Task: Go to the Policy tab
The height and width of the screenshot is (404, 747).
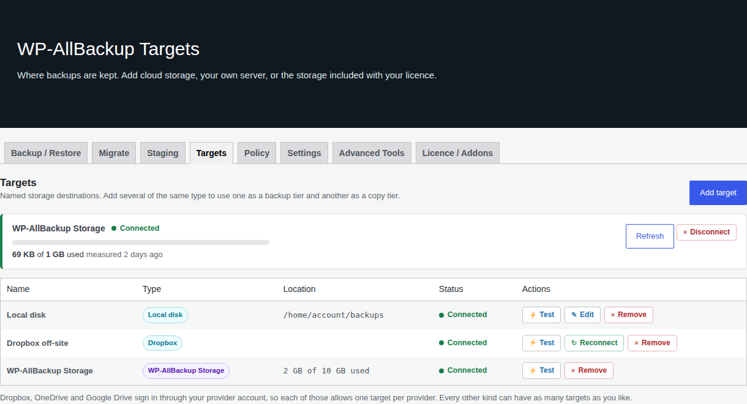Action: click(x=257, y=153)
